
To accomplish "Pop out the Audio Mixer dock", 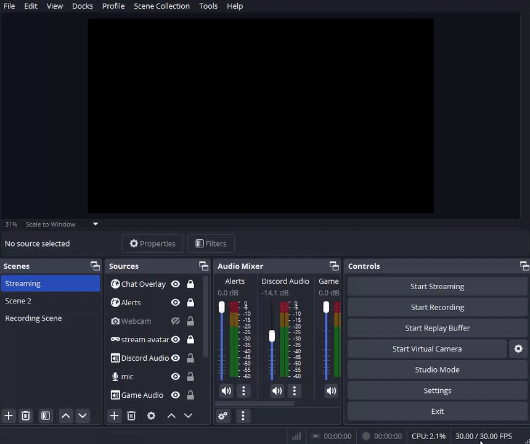I will [334, 266].
